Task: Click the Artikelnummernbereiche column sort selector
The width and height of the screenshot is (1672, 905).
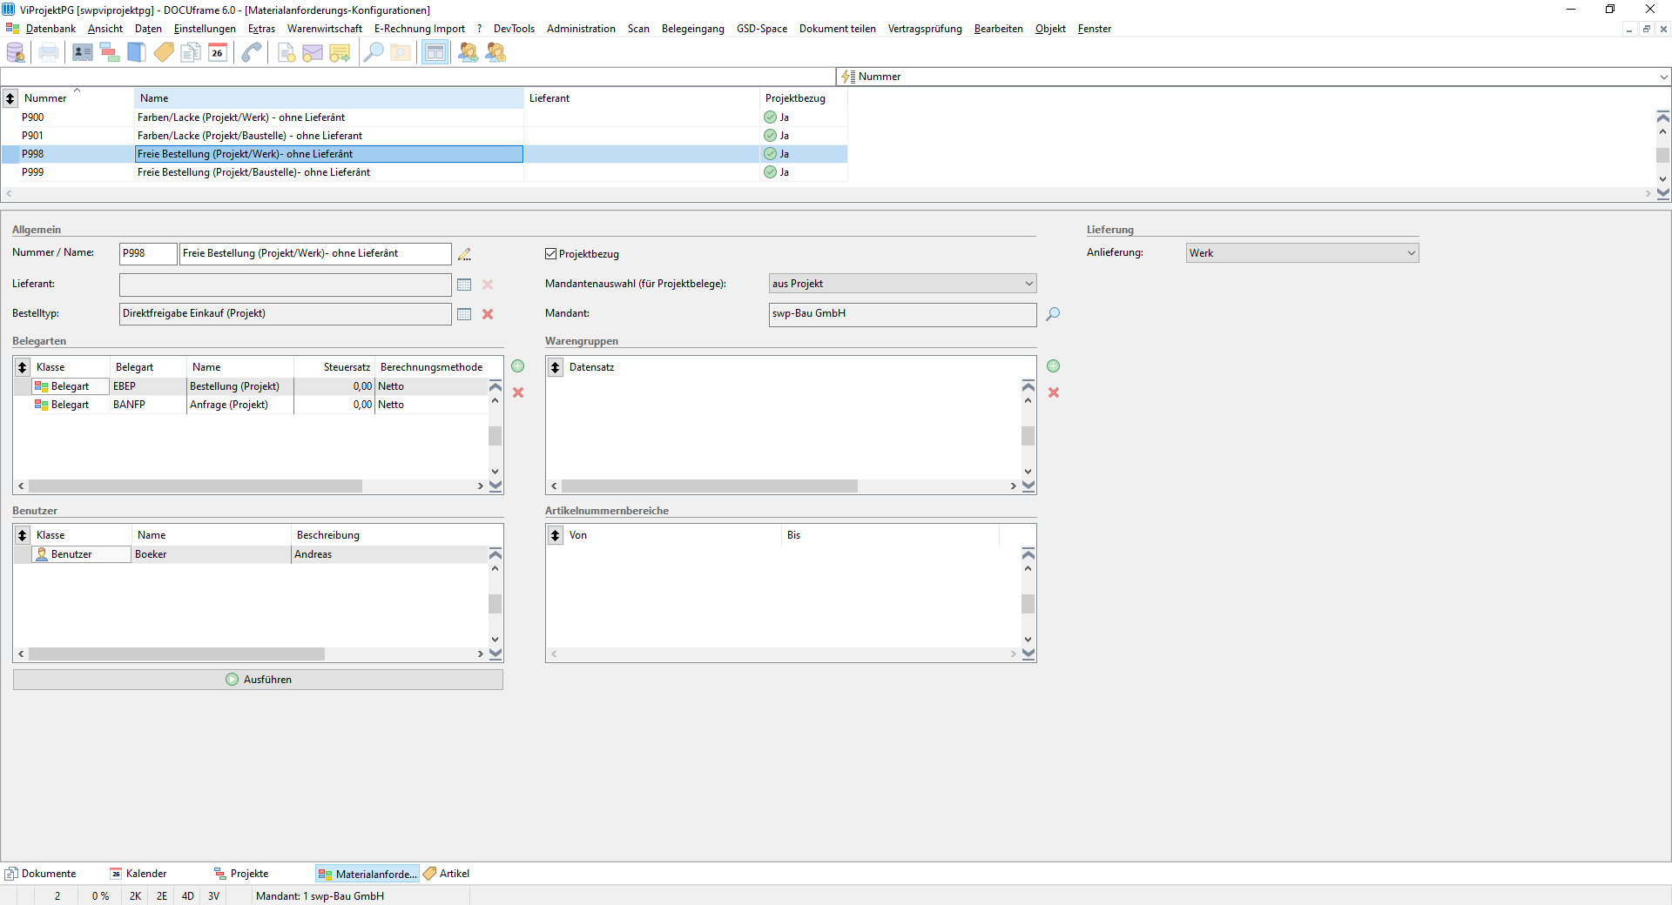Action: [x=556, y=535]
